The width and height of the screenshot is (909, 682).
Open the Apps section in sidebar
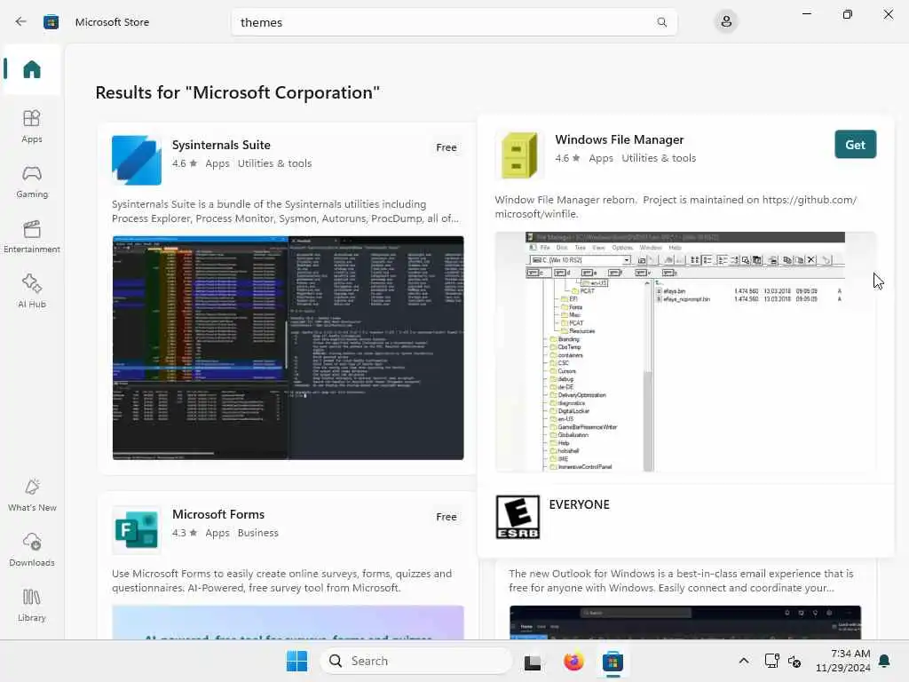pyautogui.click(x=32, y=126)
